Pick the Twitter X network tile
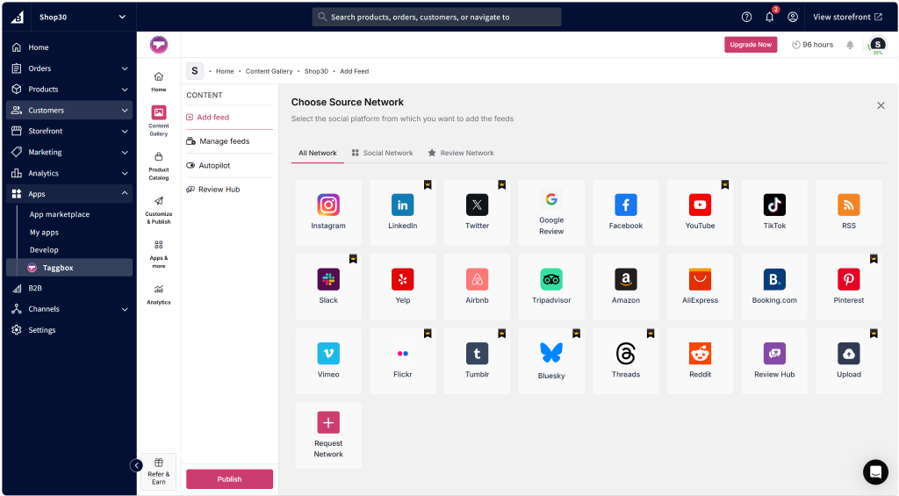This screenshot has height=496, width=899. 477,212
